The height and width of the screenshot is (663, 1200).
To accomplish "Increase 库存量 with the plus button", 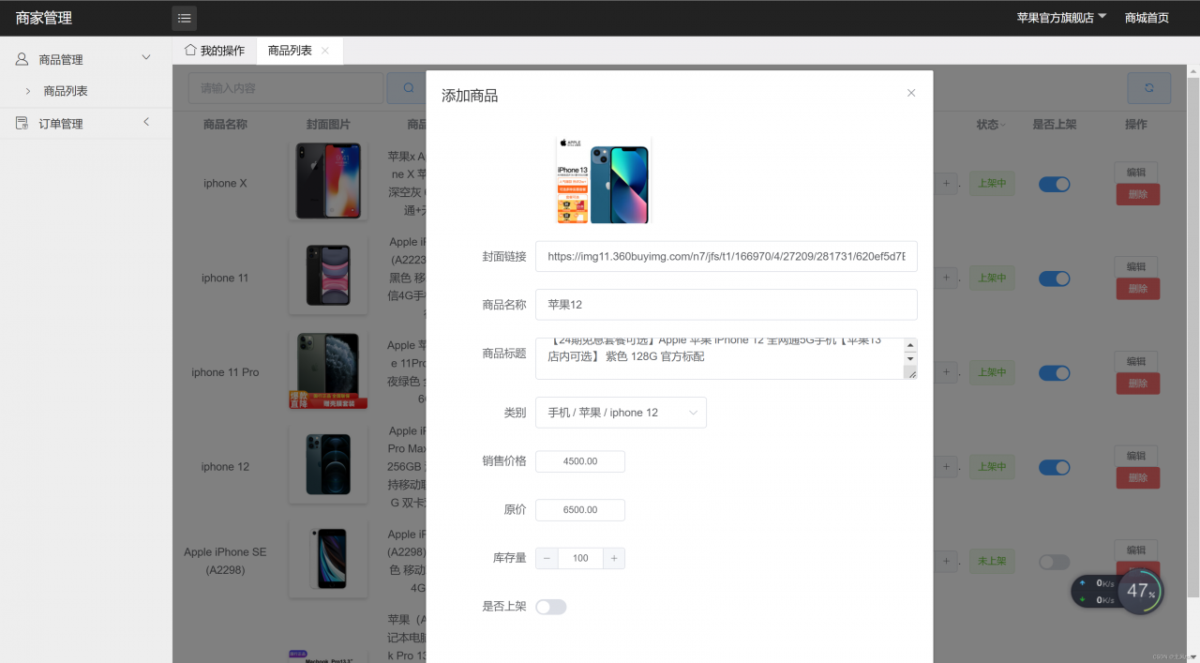I will click(x=614, y=558).
